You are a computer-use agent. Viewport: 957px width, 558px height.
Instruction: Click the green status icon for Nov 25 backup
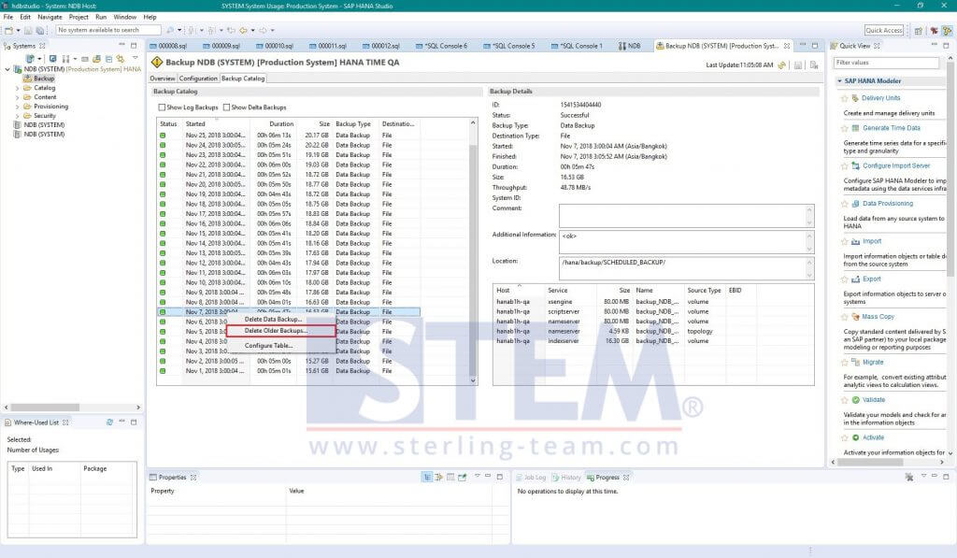(163, 136)
